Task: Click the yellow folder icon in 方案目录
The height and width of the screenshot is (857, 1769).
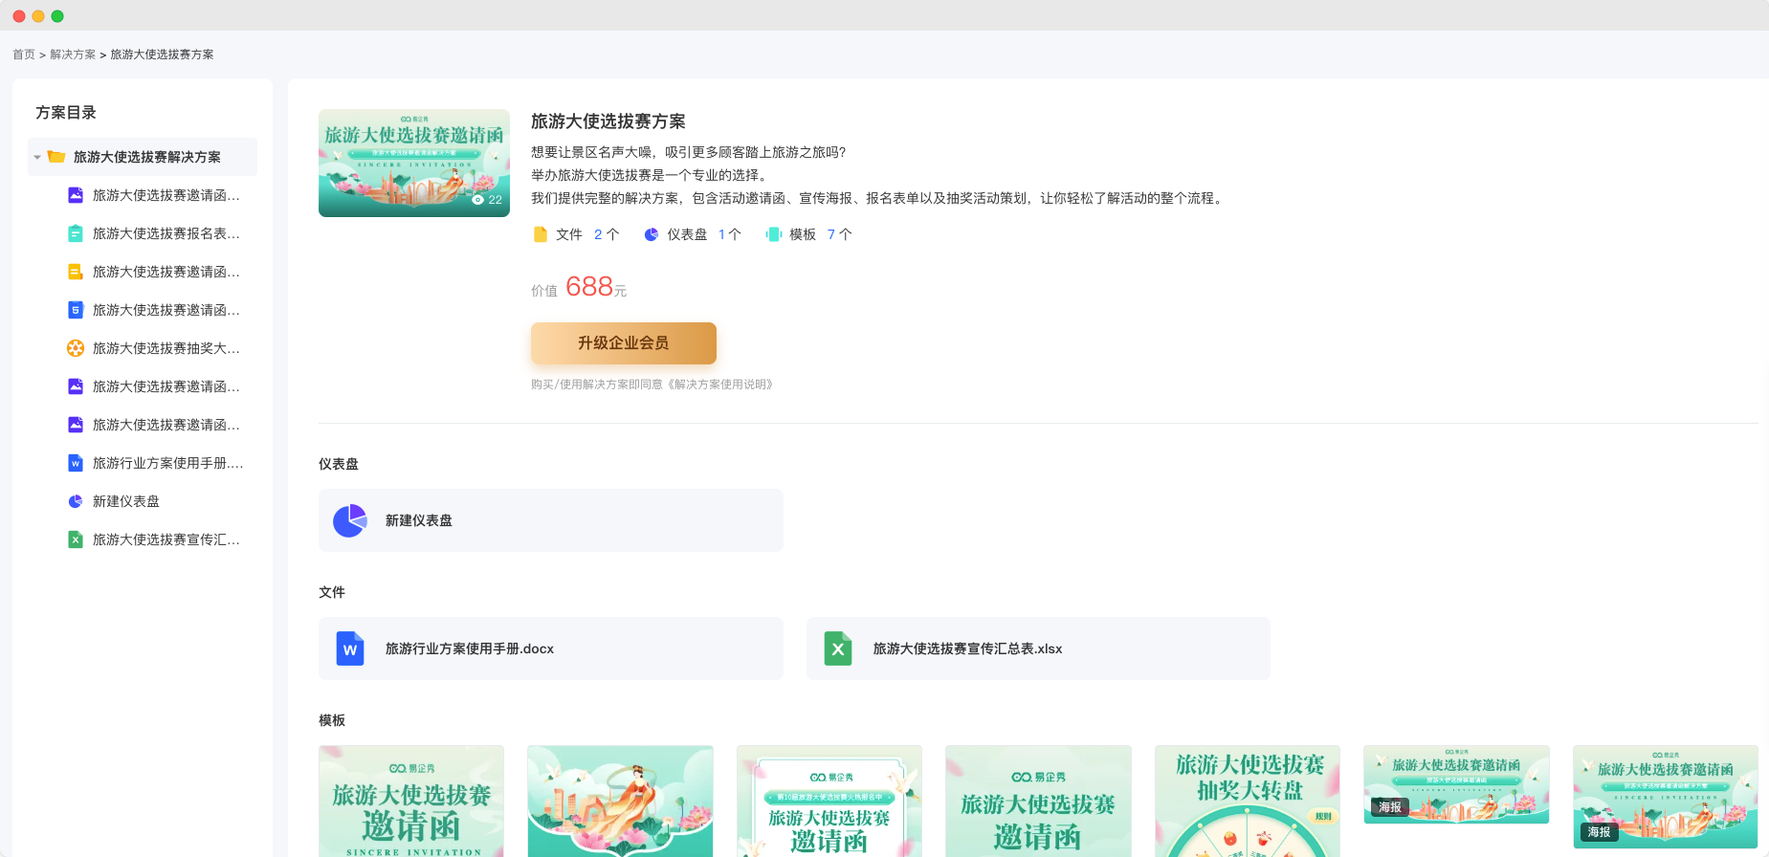Action: 56,157
